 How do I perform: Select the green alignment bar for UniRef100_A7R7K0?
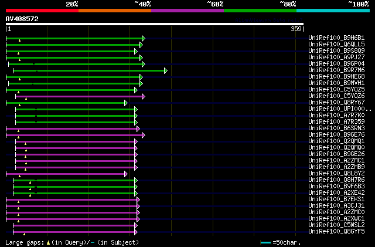pos(75,116)
